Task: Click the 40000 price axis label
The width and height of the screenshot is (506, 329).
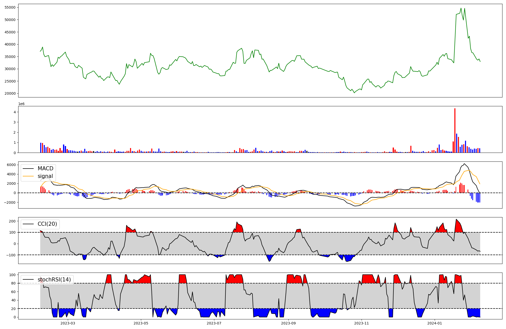Action: [x=10, y=44]
